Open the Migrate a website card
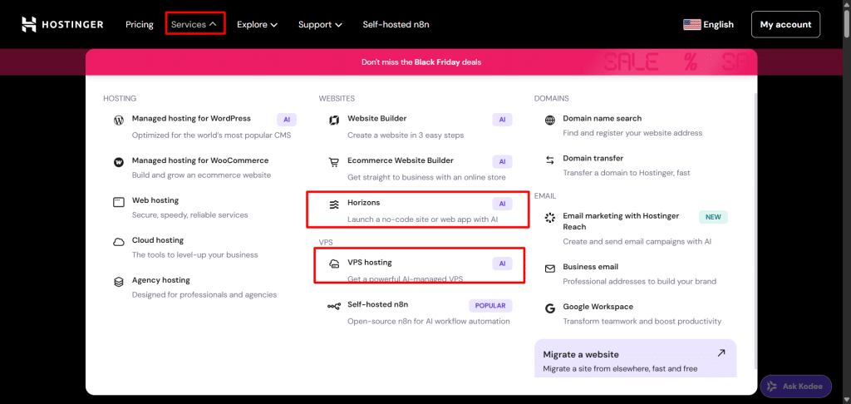This screenshot has width=851, height=404. [636, 358]
